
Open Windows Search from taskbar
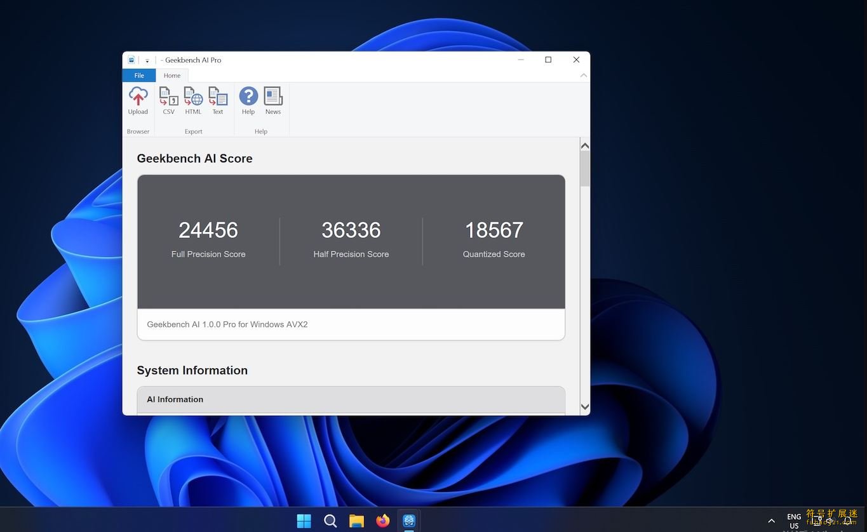pos(330,521)
